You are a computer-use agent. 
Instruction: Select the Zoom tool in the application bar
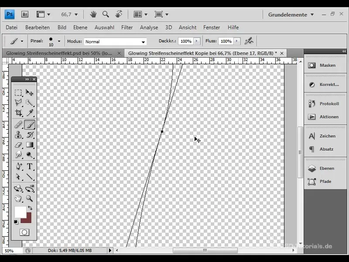pyautogui.click(x=106, y=14)
